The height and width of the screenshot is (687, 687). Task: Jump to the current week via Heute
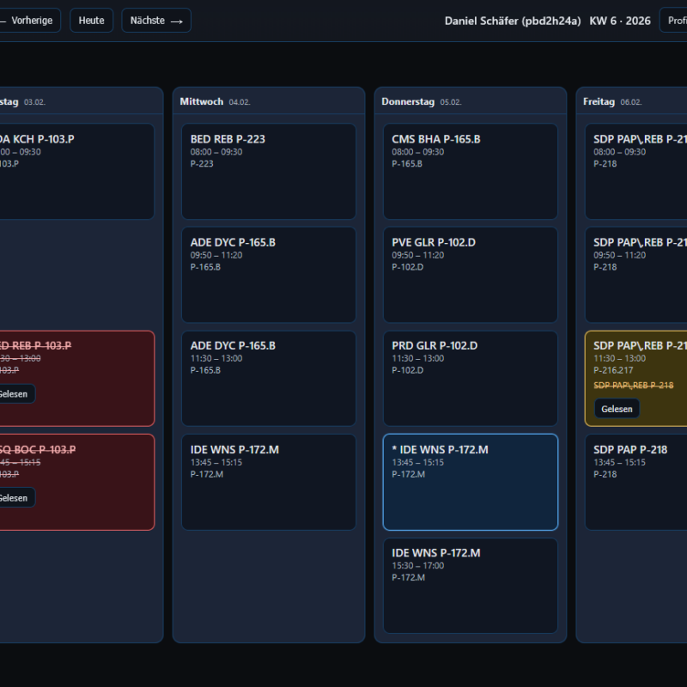91,21
